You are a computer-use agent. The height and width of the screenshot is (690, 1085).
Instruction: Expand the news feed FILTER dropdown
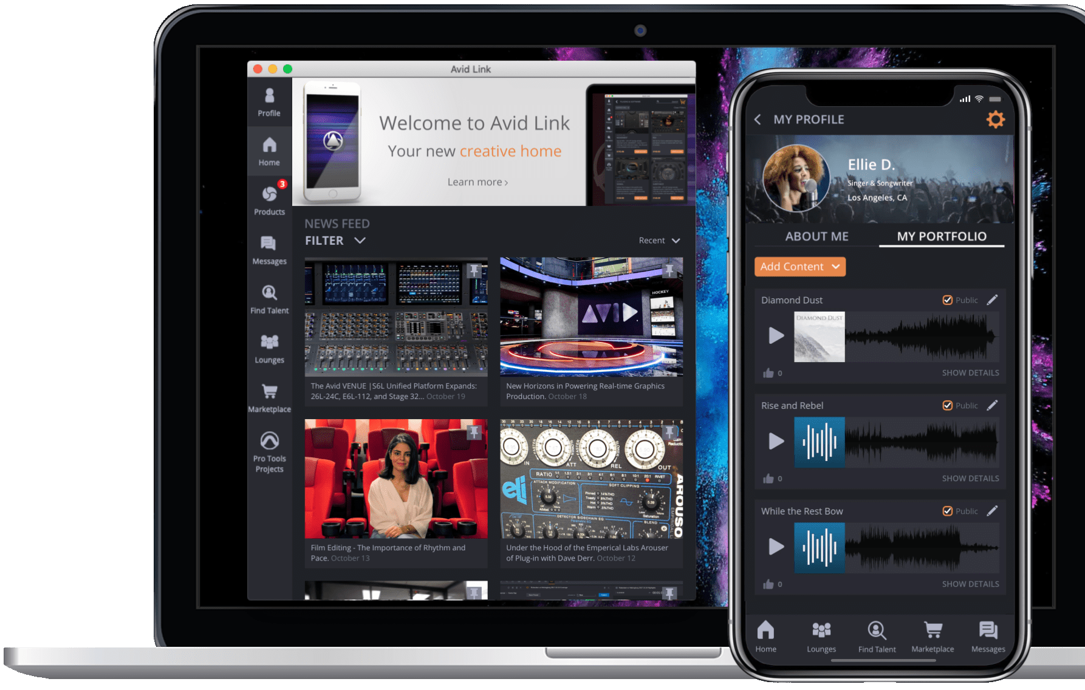[335, 241]
